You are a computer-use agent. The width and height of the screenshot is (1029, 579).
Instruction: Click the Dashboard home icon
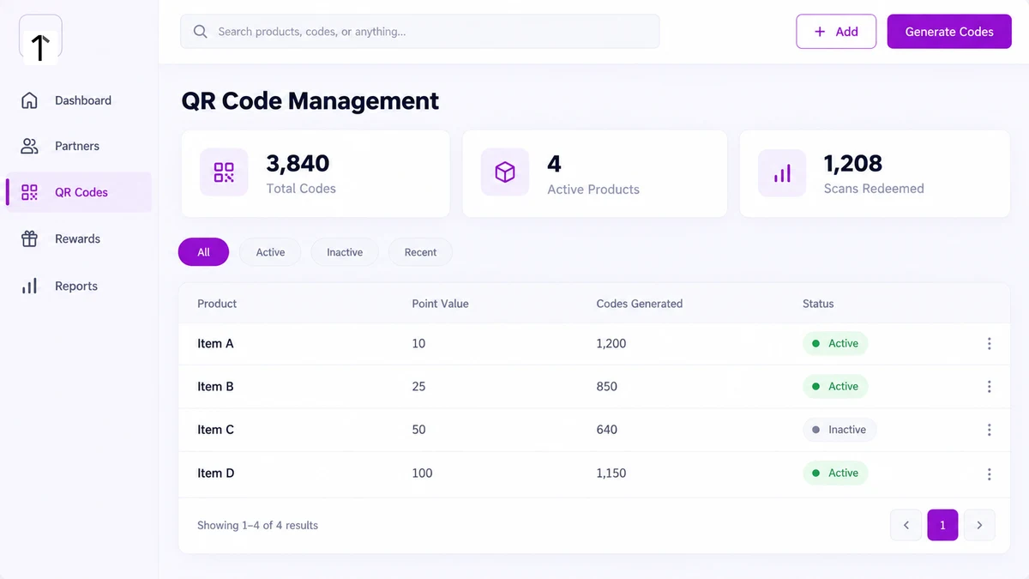pos(29,100)
